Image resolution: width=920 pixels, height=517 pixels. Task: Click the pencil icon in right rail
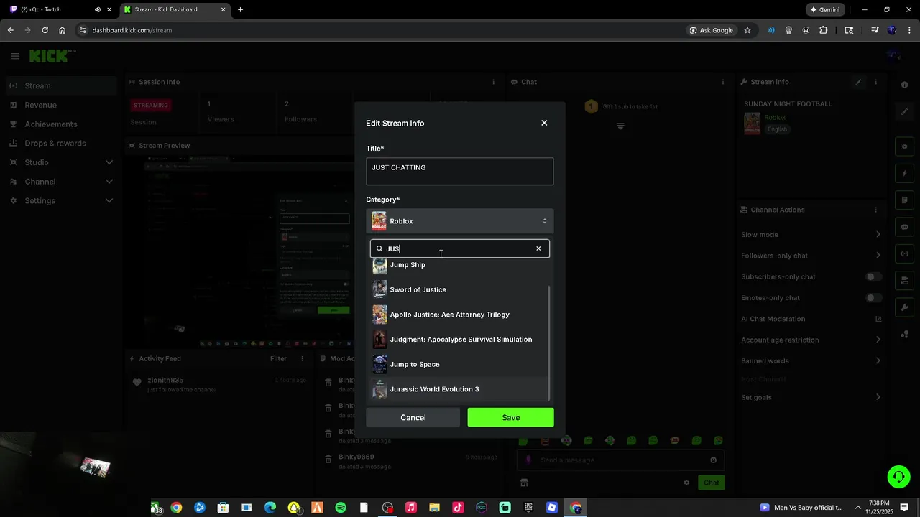coord(905,112)
